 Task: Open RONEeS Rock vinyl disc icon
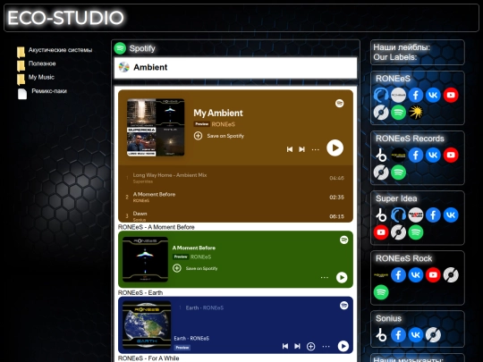coord(451,275)
